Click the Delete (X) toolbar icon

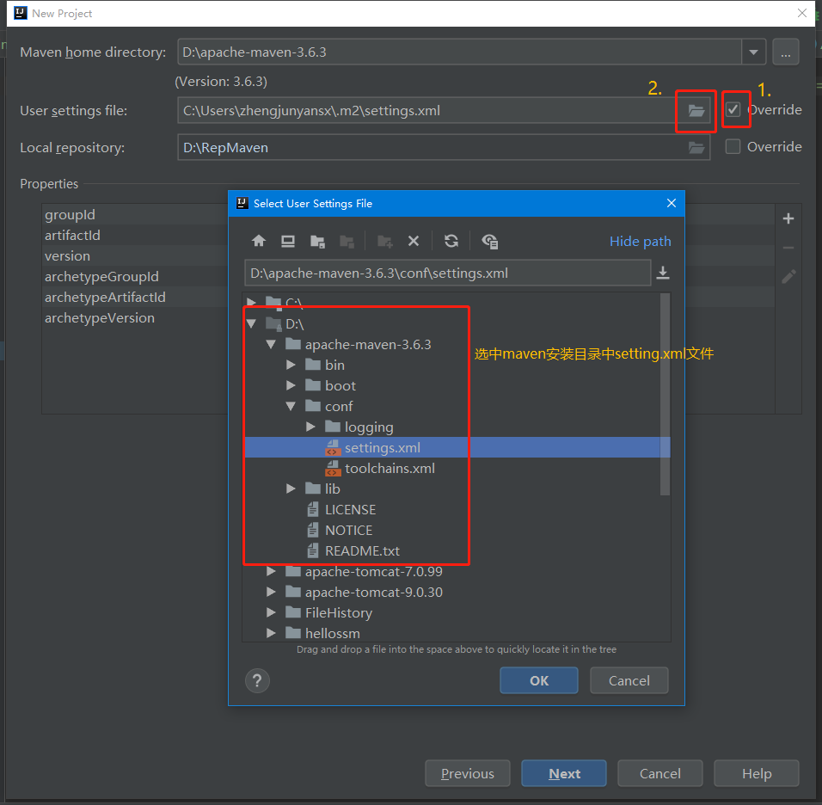pos(414,241)
